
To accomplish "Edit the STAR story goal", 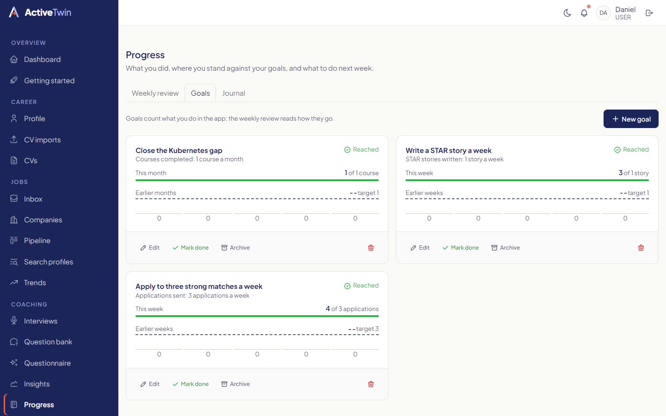I will (x=420, y=248).
